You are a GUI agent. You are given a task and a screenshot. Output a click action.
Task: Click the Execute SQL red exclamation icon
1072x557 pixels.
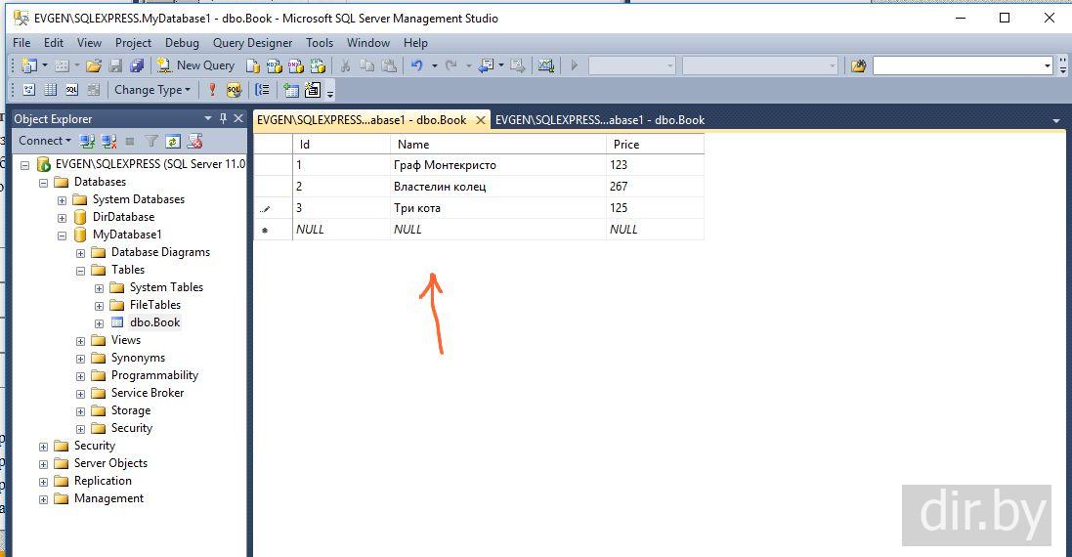click(x=212, y=90)
